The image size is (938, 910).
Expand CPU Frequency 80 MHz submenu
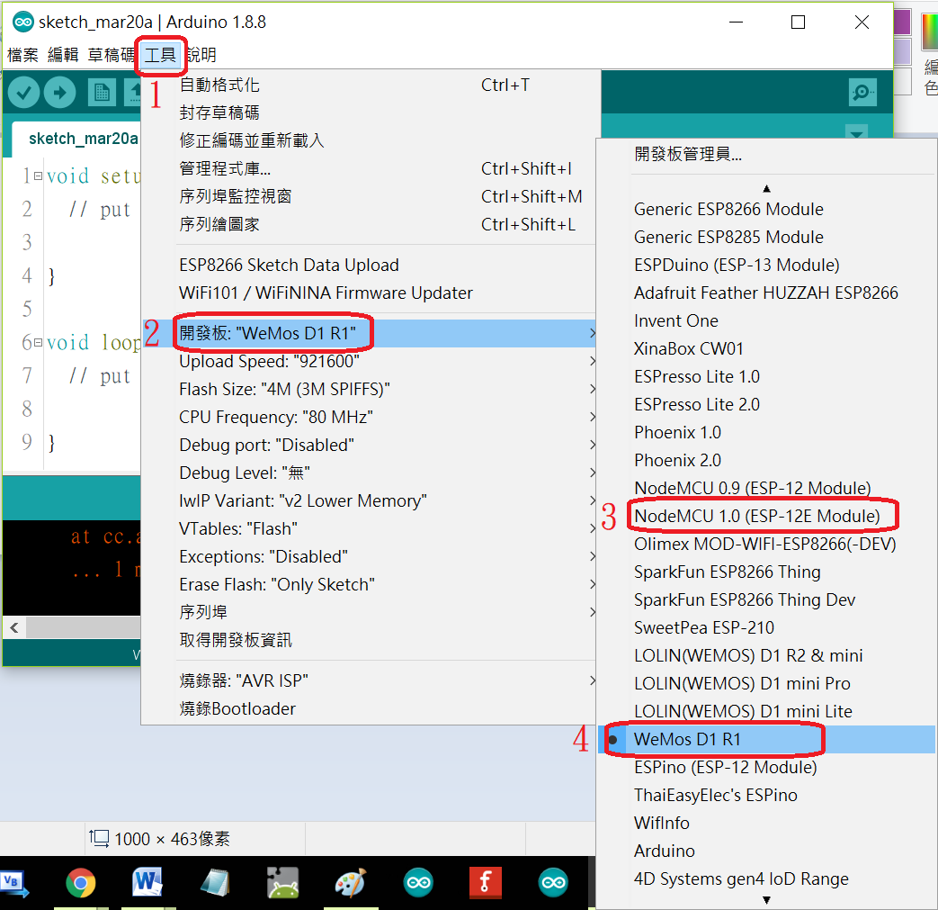coord(369,417)
